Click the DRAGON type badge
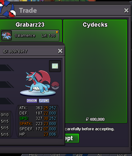The width and height of the screenshot is (132, 156). pos(32,101)
